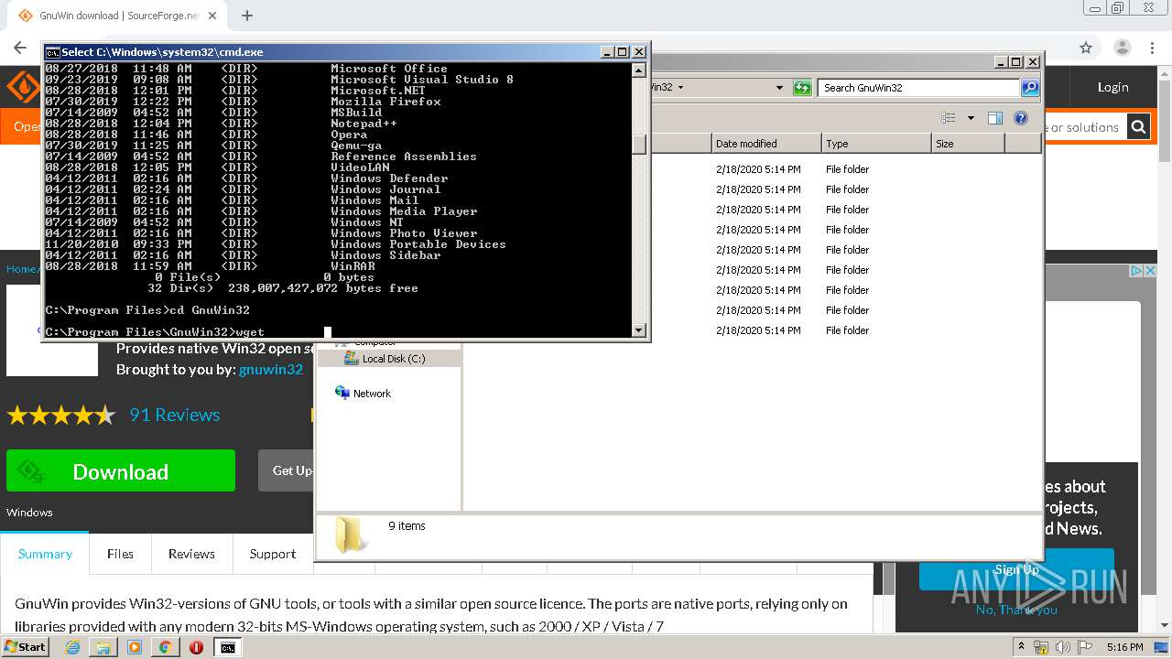The height and width of the screenshot is (659, 1172).
Task: Launch Windows Media Player from taskbar
Action: [x=135, y=647]
